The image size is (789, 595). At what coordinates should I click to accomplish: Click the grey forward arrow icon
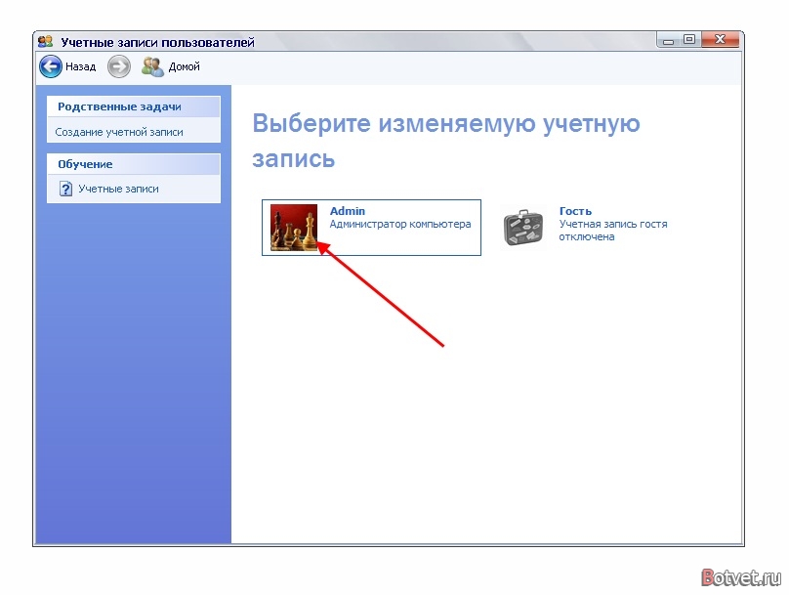(x=119, y=66)
